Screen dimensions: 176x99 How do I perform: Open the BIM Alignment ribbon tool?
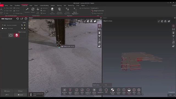[x=52, y=11]
